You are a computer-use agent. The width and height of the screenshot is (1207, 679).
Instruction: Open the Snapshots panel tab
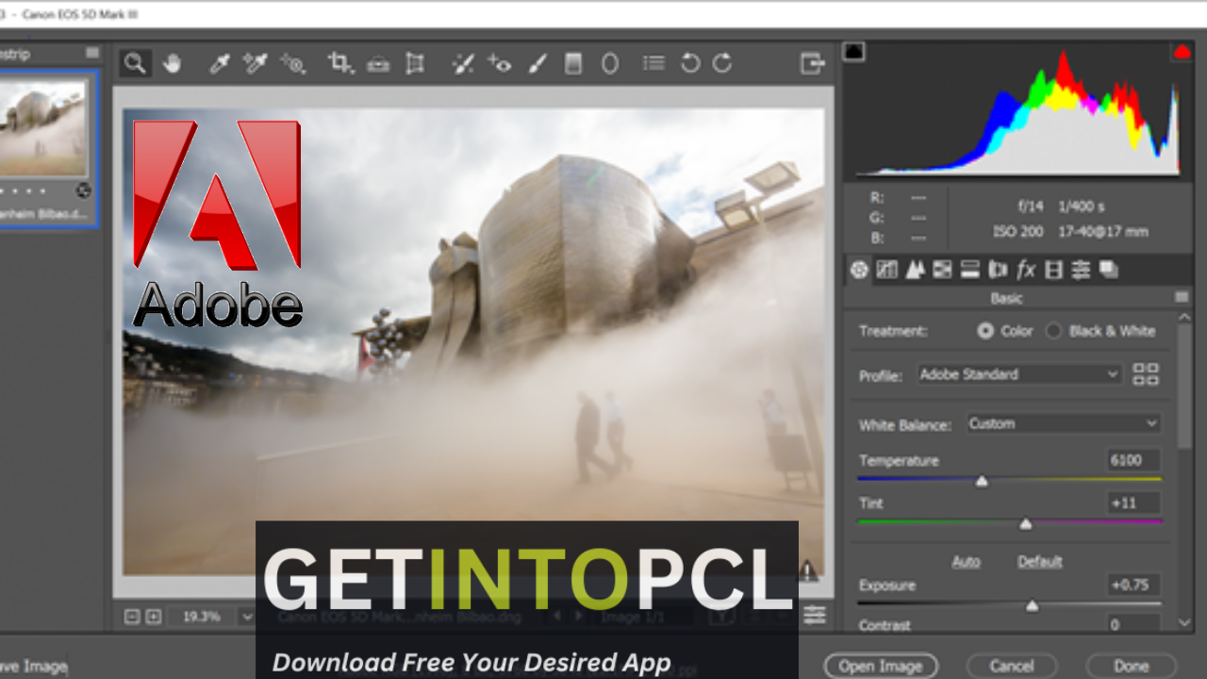[x=1109, y=270]
